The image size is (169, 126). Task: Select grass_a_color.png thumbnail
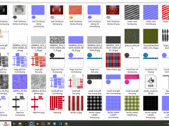coord(132,36)
